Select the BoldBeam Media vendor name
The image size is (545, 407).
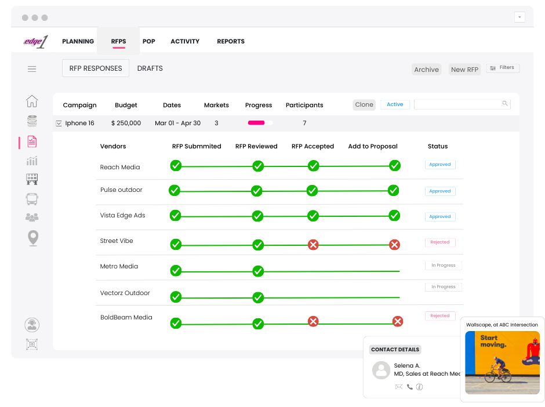pos(126,317)
